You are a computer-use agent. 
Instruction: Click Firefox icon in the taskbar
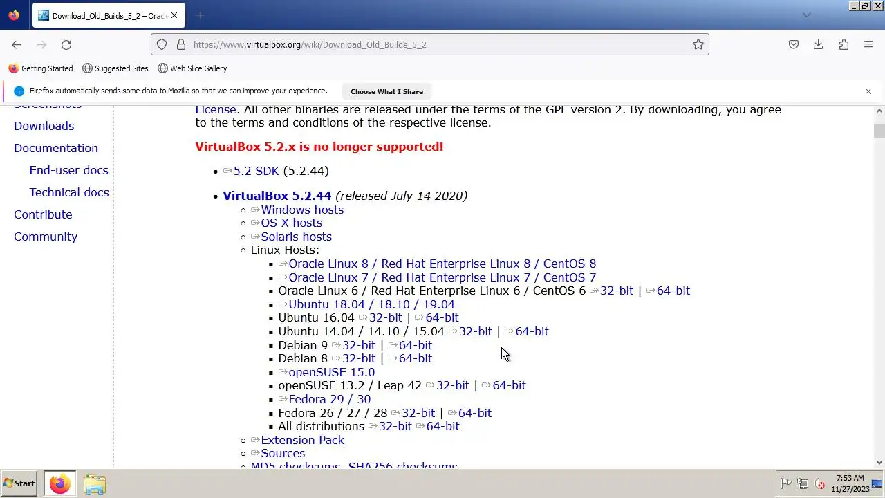point(59,483)
